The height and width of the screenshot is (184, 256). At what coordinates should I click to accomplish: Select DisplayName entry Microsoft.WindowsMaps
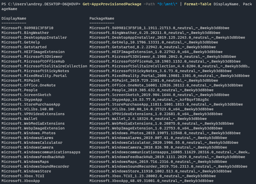(x=25, y=162)
